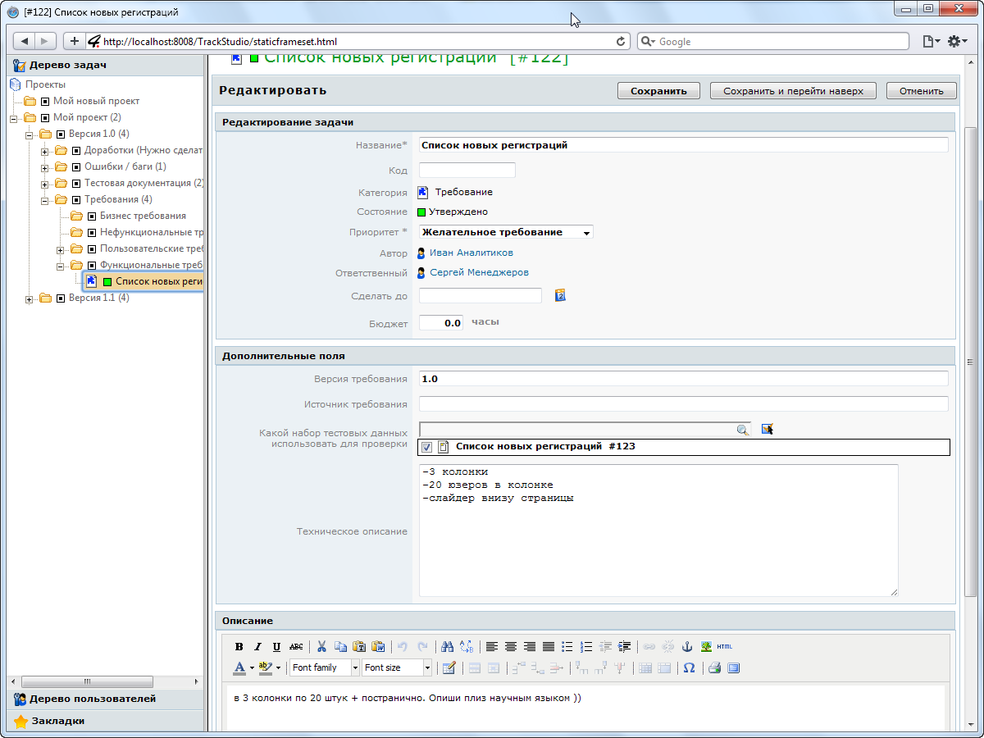Paste as plain text icon

[x=359, y=646]
